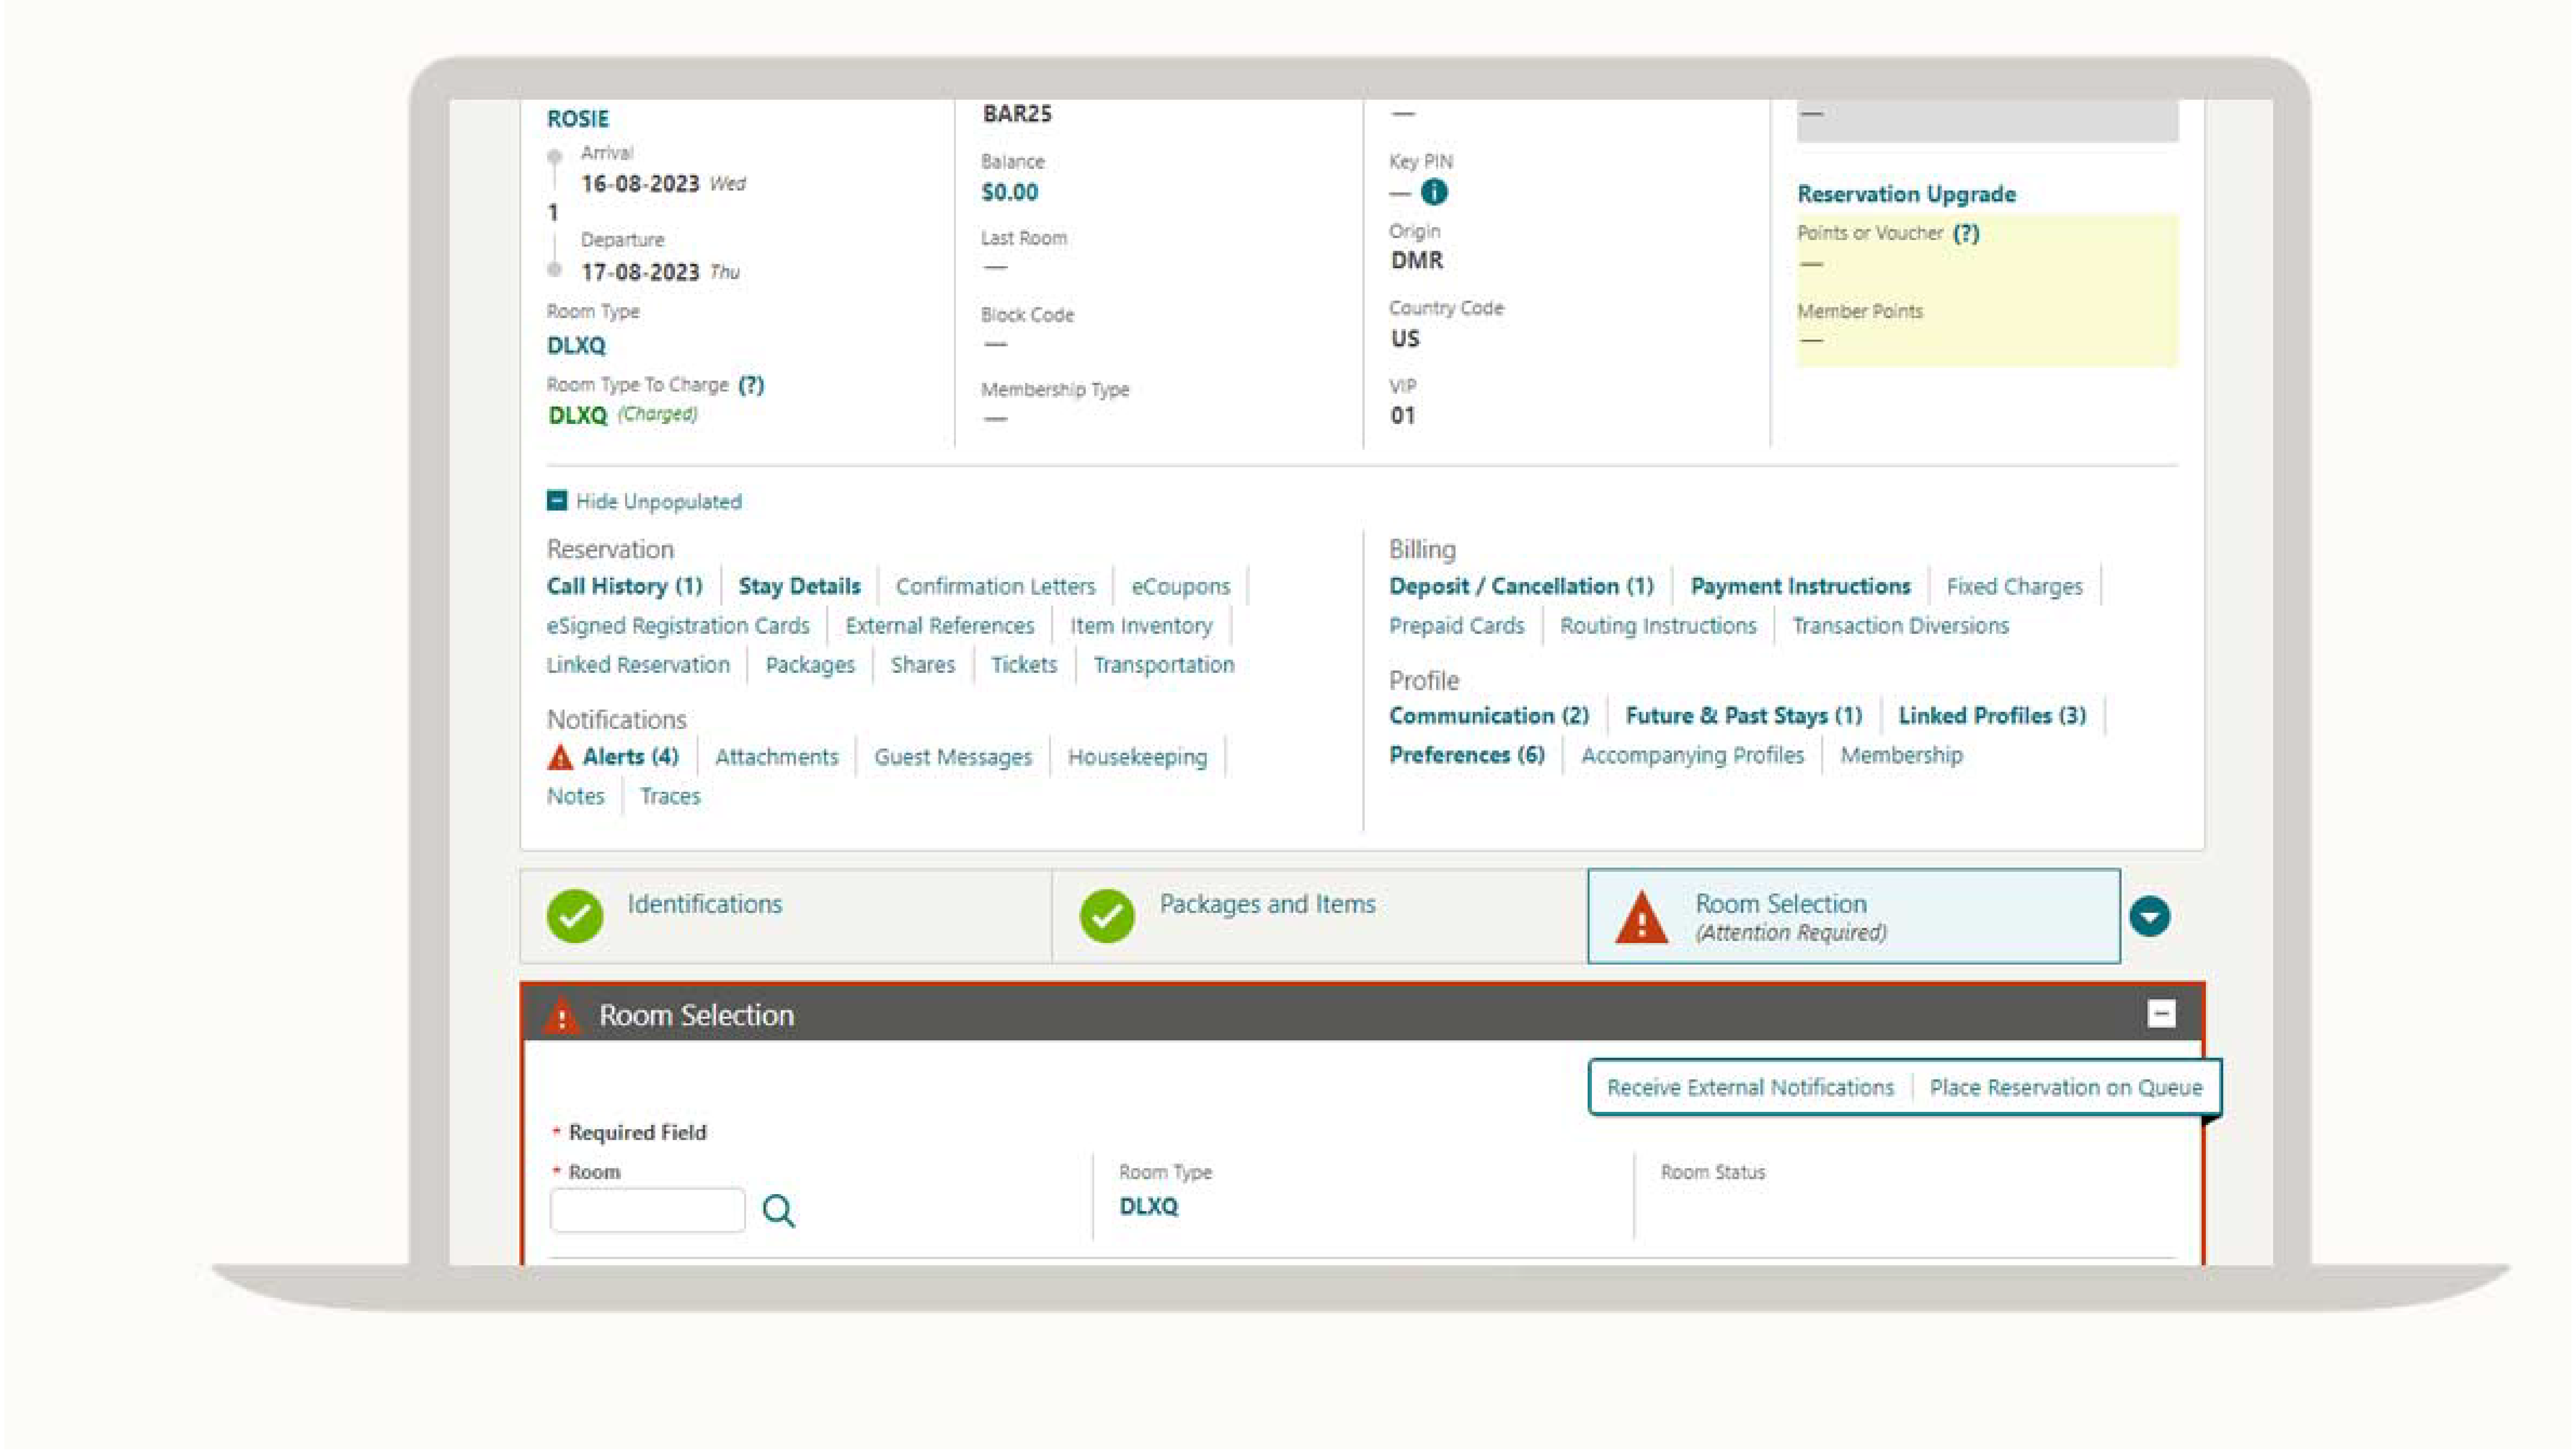This screenshot has height=1450, width=2576.
Task: Click inside the Room input field
Action: click(x=645, y=1211)
